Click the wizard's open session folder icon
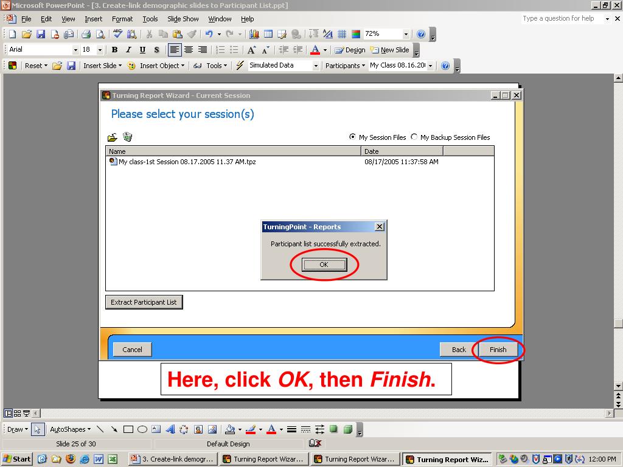The width and height of the screenshot is (623, 467). [113, 137]
